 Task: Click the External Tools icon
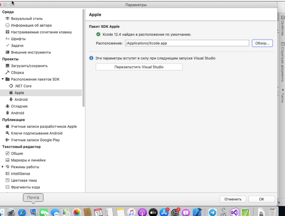pyautogui.click(x=7, y=52)
